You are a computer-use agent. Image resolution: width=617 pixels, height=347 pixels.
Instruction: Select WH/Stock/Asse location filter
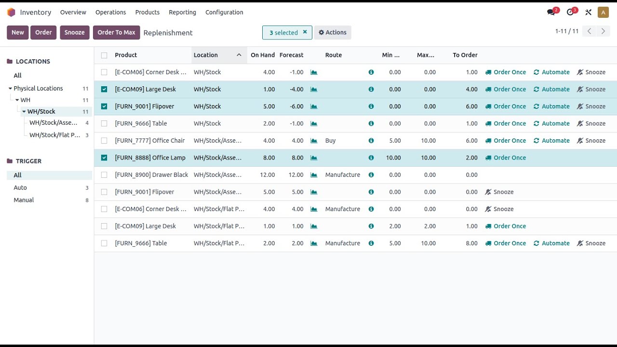pos(58,123)
